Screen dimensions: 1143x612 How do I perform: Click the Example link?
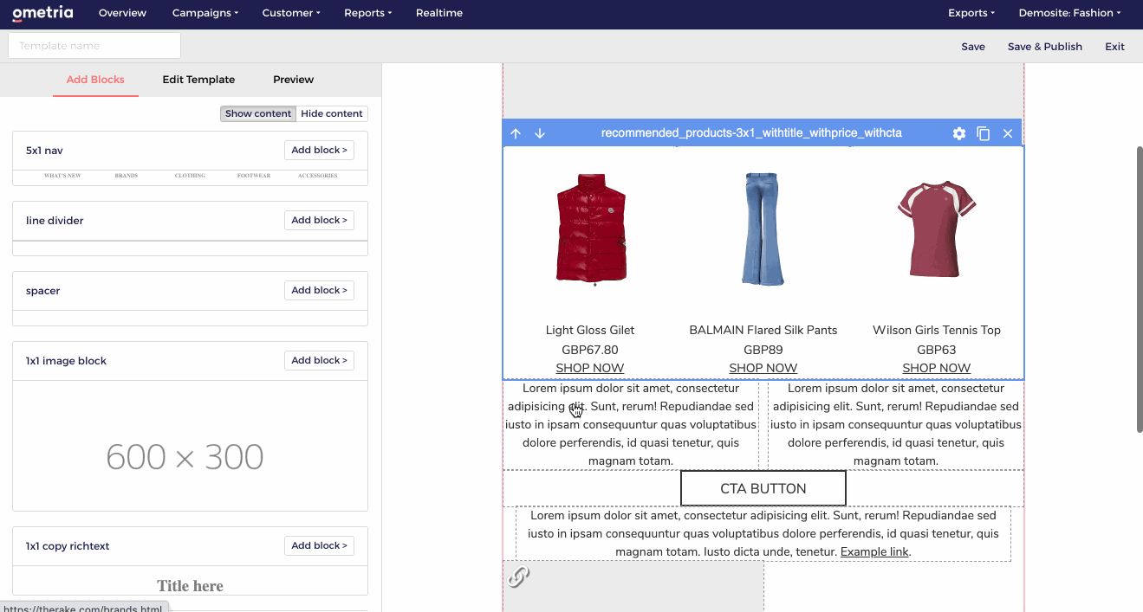[874, 551]
